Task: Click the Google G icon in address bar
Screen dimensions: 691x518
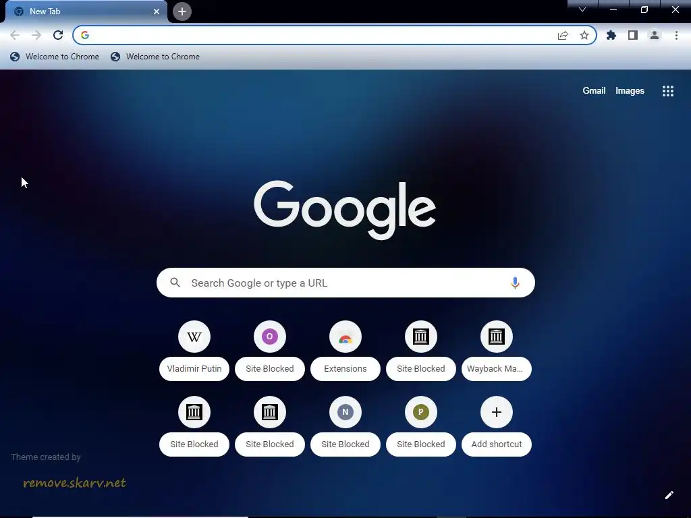Action: [85, 35]
